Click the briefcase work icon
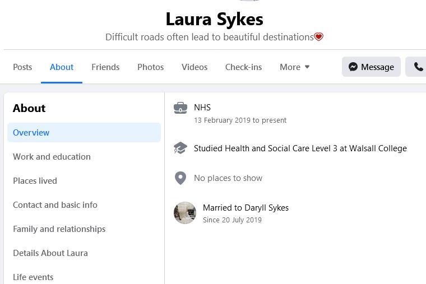The width and height of the screenshot is (426, 284). [x=180, y=108]
